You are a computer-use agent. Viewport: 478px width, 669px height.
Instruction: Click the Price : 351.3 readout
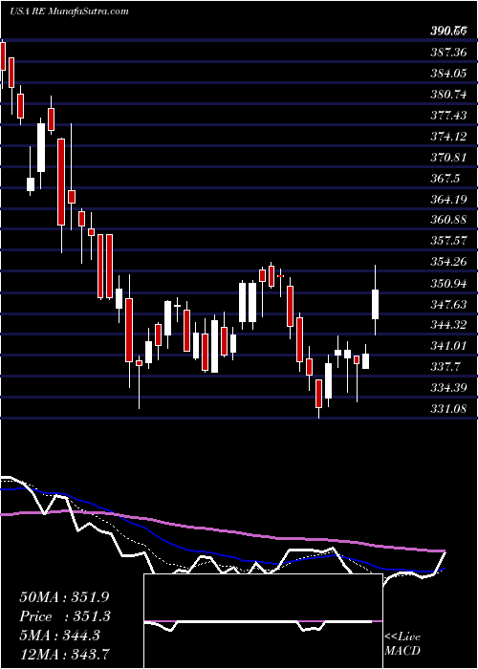pos(65,616)
